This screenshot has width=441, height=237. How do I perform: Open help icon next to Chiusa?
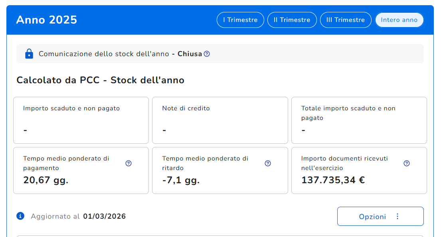pos(207,54)
